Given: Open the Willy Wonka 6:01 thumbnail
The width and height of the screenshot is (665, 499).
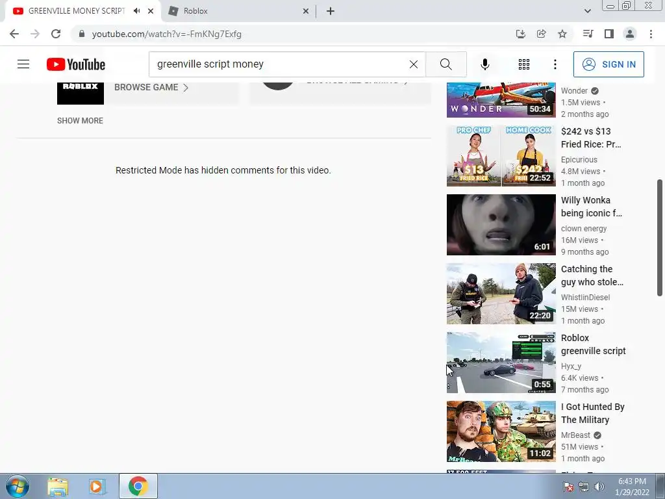Looking at the screenshot, I should tap(501, 224).
